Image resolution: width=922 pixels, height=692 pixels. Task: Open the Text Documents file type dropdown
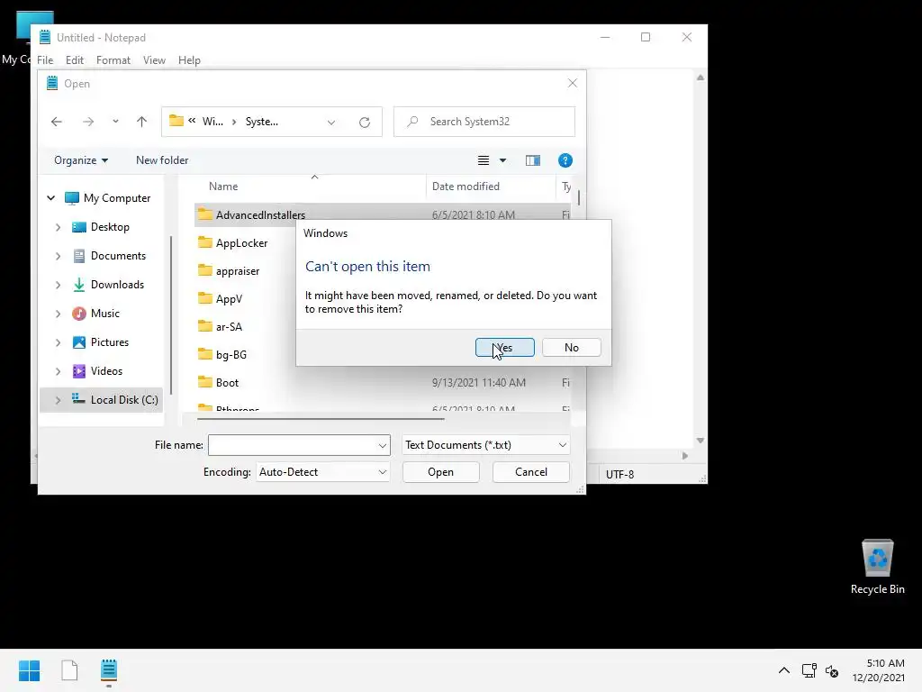click(485, 445)
